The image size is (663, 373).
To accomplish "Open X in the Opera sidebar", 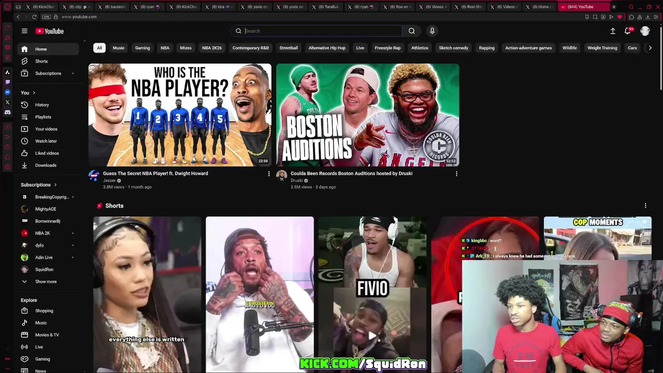I will (7, 102).
